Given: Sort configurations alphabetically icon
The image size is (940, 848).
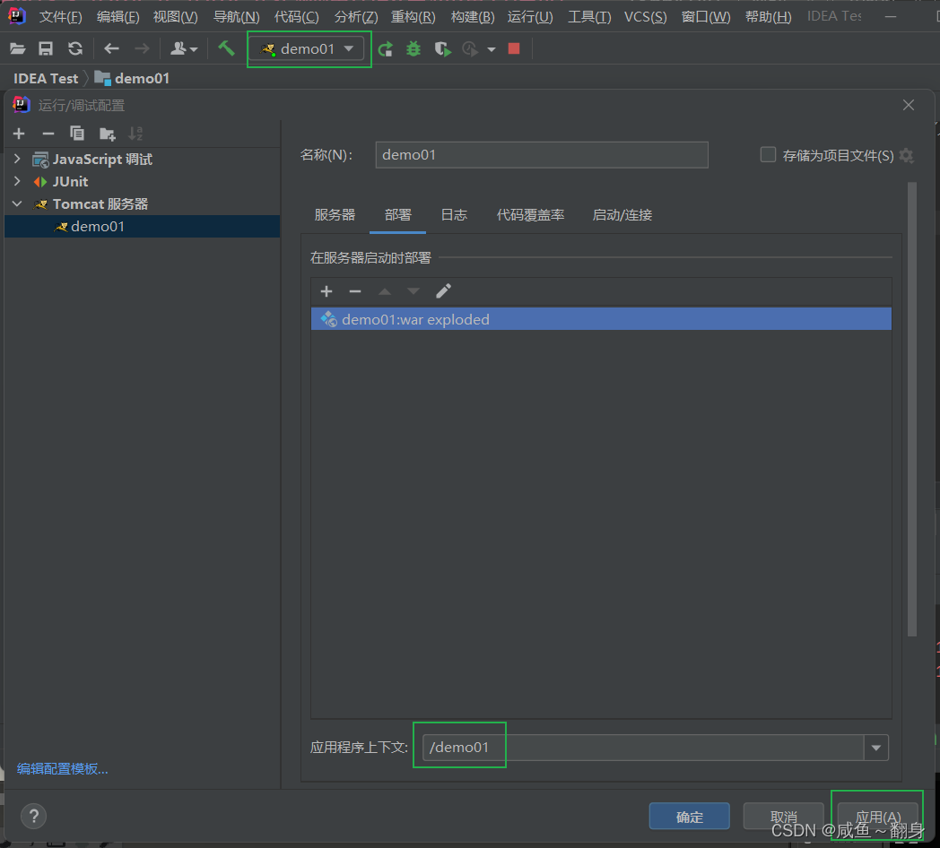Looking at the screenshot, I should pyautogui.click(x=136, y=134).
